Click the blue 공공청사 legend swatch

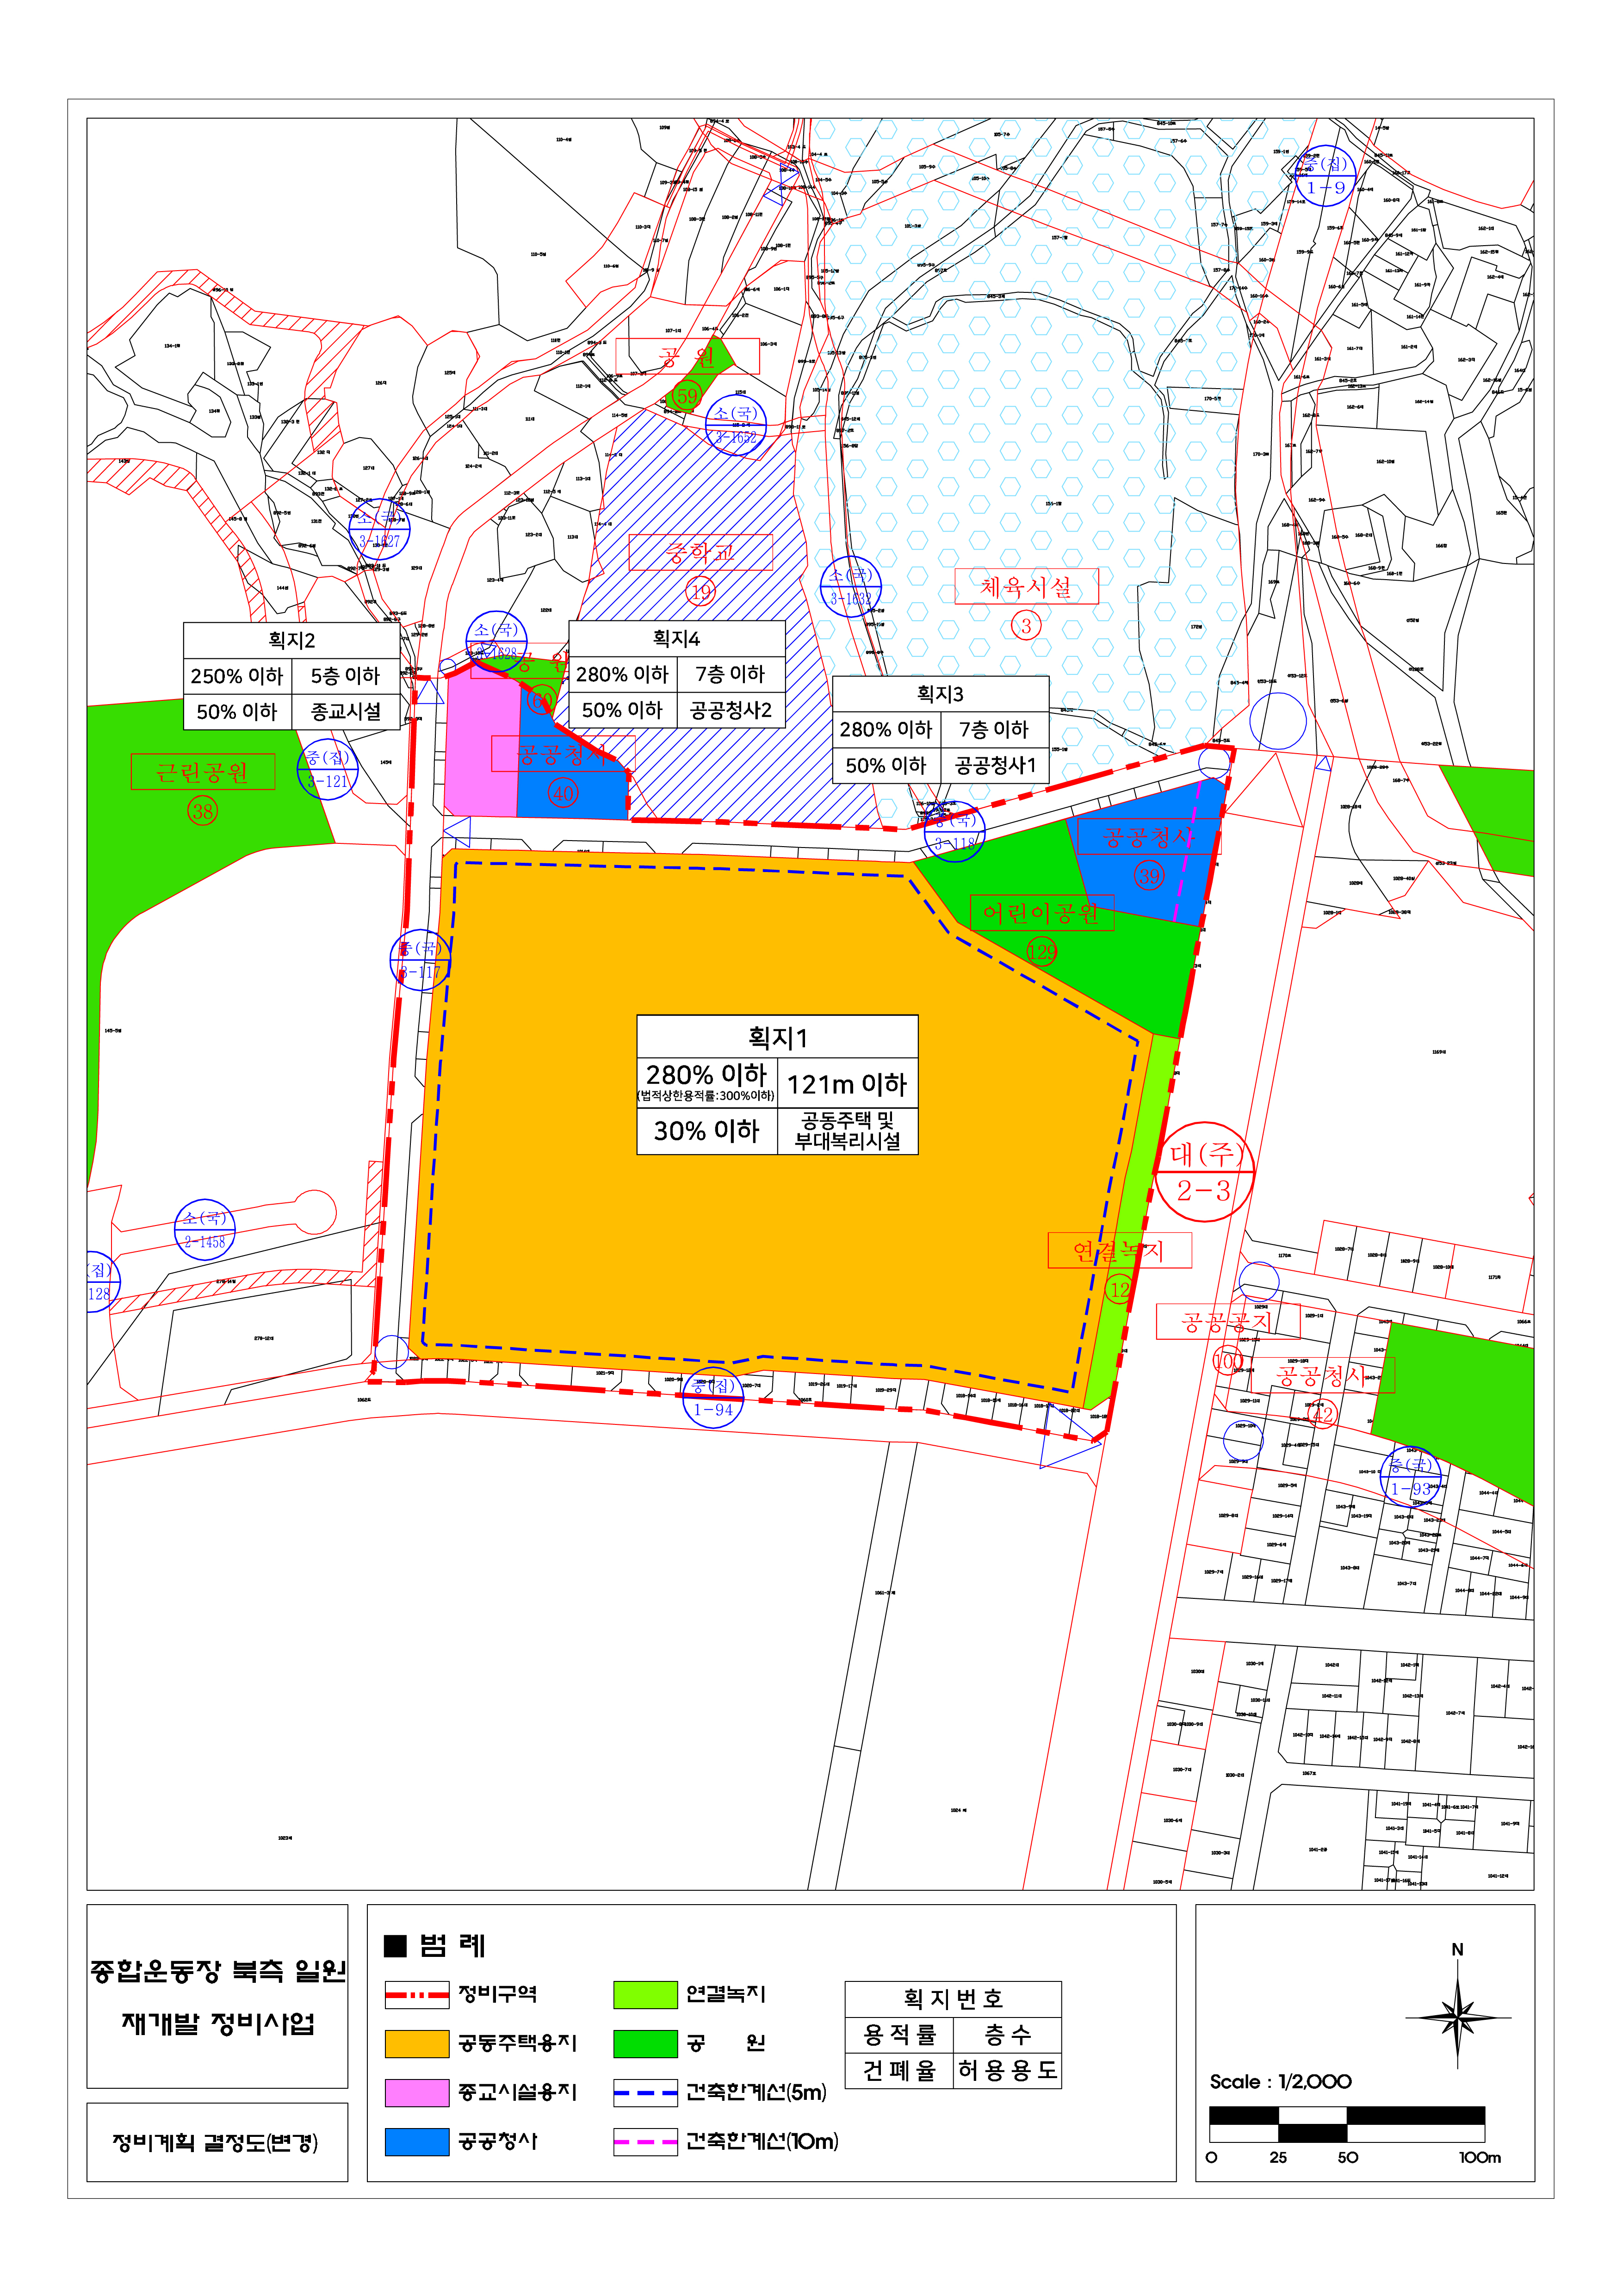point(417,2141)
